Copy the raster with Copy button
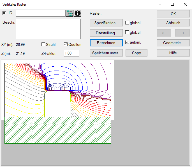 pyautogui.click(x=137, y=53)
